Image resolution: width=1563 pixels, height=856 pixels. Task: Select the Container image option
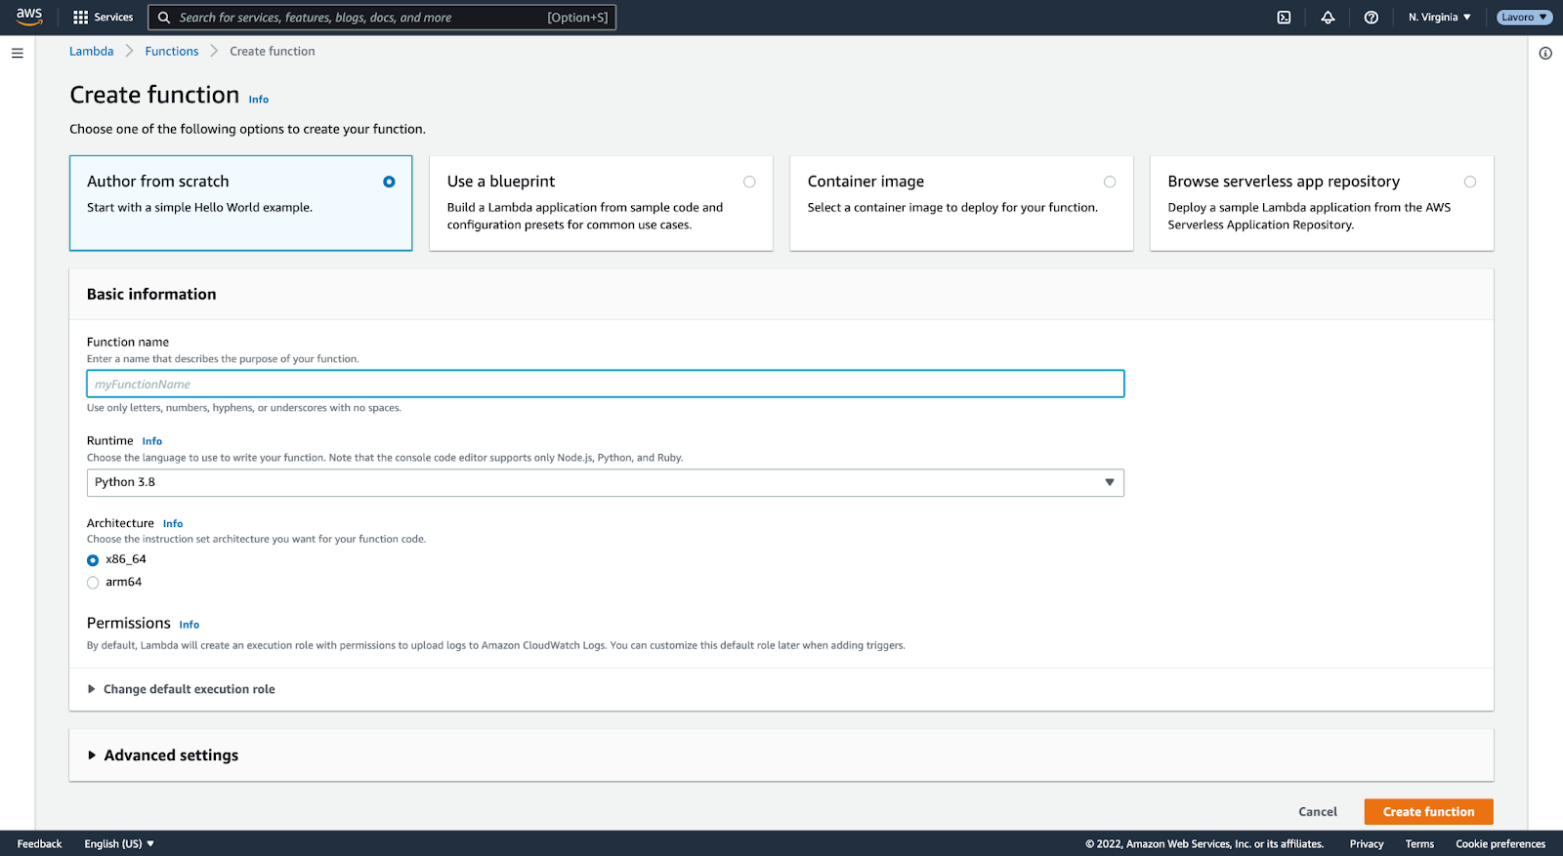point(1109,182)
